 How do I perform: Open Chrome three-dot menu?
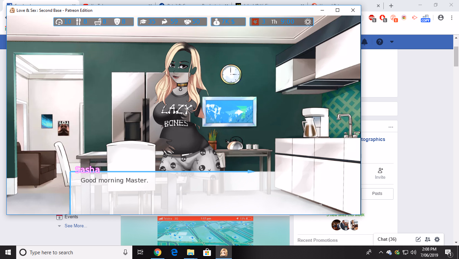tap(452, 18)
